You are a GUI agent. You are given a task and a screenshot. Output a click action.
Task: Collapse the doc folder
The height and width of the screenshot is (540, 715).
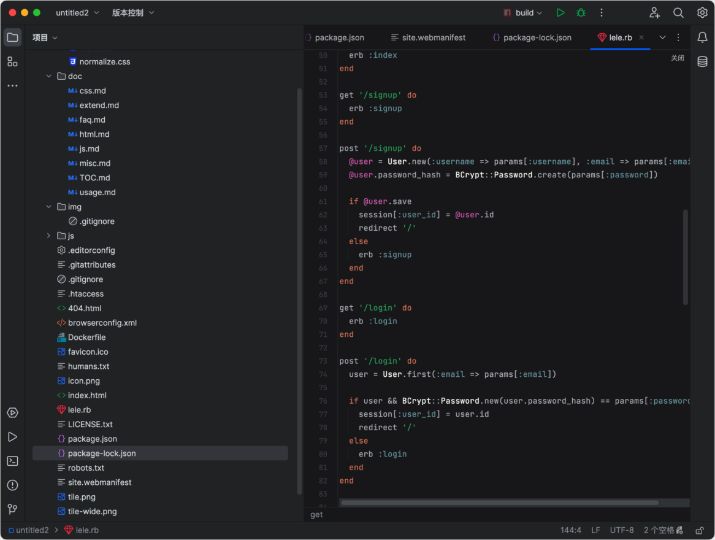49,76
